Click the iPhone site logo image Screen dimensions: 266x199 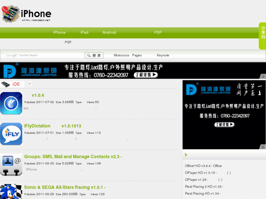point(26,14)
